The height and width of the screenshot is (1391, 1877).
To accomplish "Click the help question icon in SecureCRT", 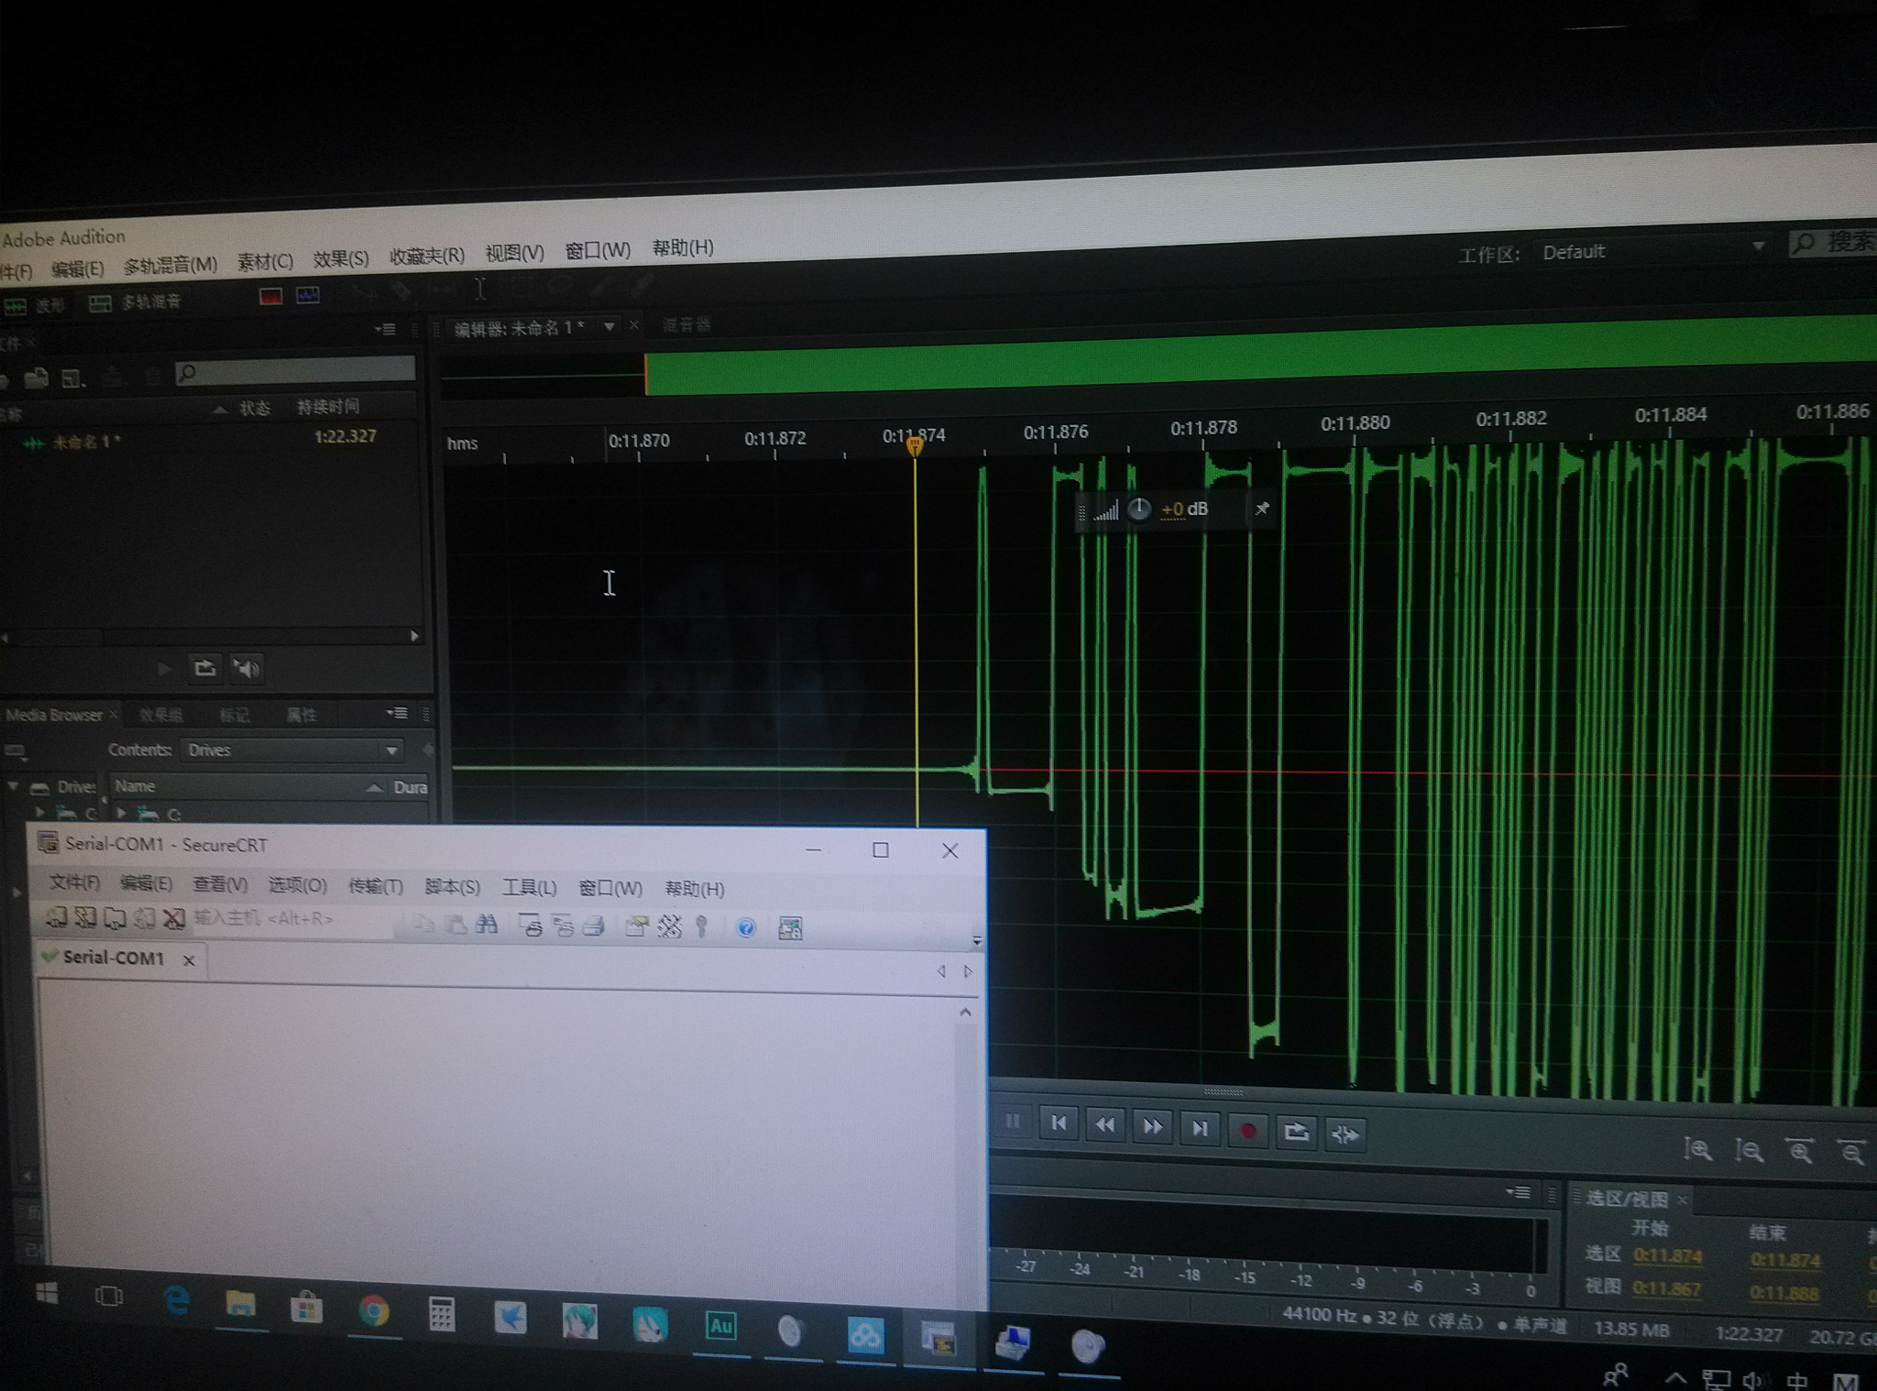I will (x=746, y=928).
